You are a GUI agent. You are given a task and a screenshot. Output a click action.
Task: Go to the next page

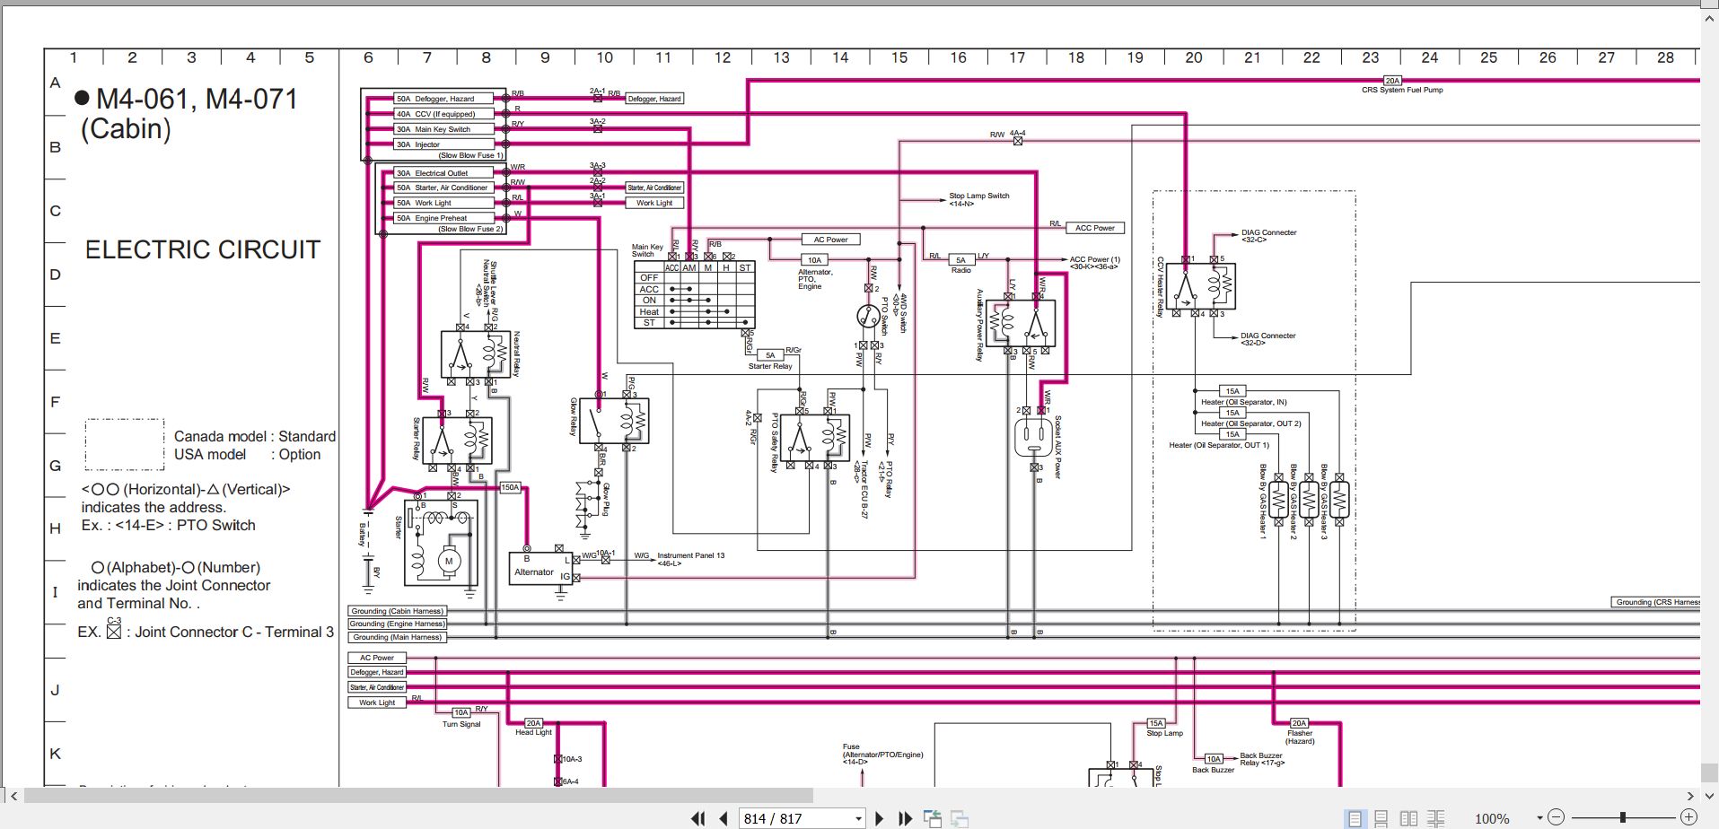[879, 818]
